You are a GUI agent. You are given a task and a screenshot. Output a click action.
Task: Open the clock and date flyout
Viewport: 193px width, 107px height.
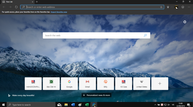tap(181, 105)
